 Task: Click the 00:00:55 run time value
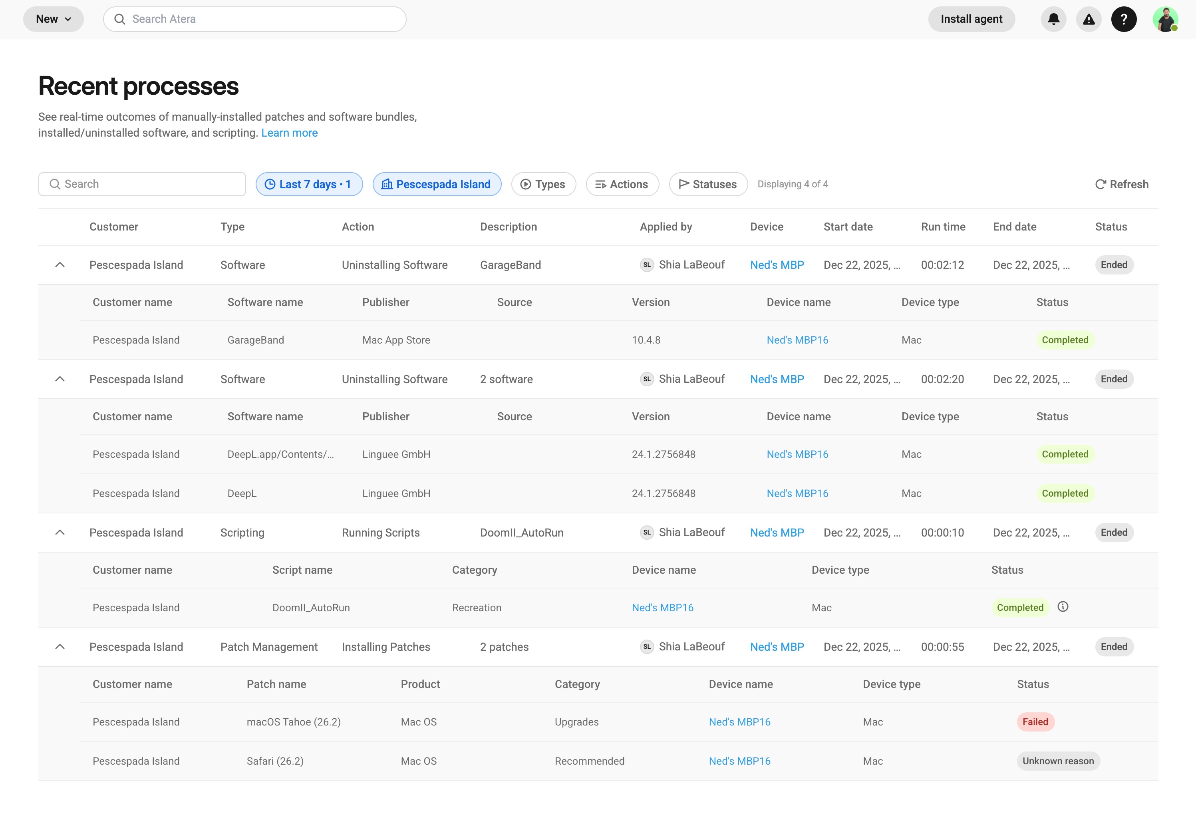942,647
